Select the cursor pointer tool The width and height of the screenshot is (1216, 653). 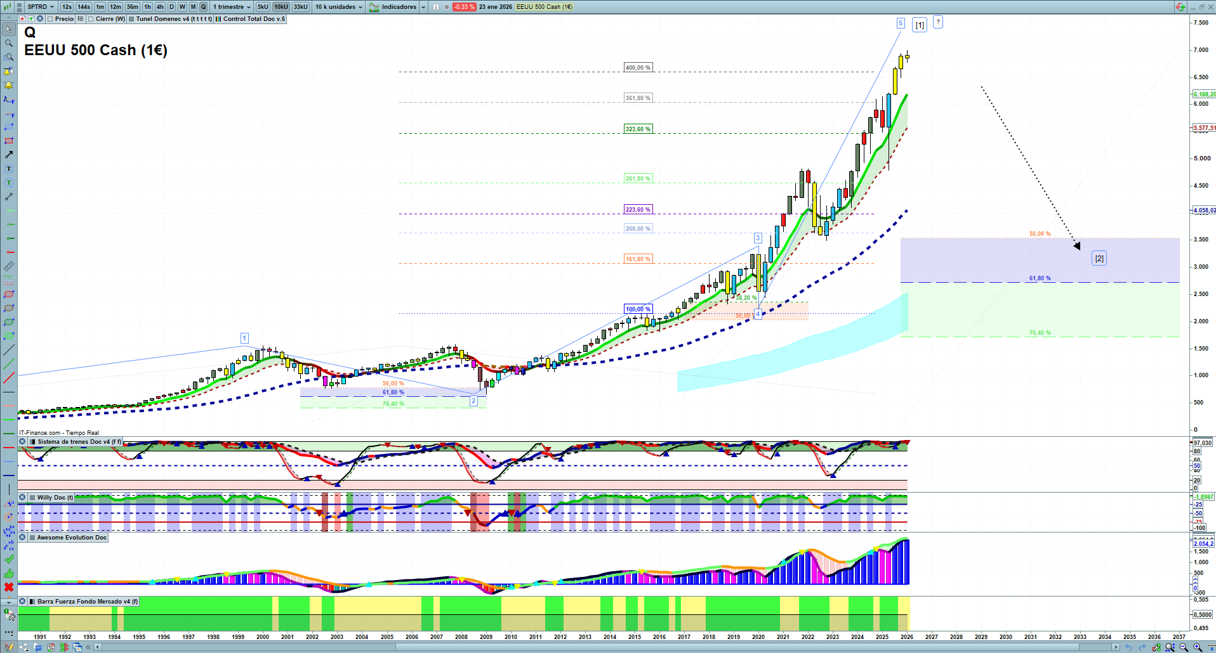9,29
